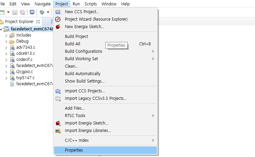Open the Scripts menu
This screenshot has height=157, width=255.
tap(91, 4)
